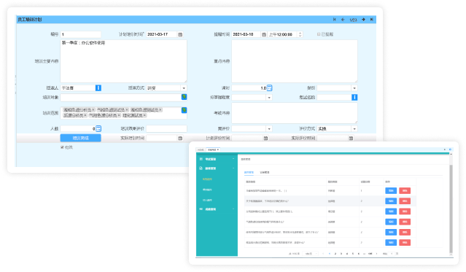
Task: Click the stepper on the 12:00:00 time field
Action: 300,34
